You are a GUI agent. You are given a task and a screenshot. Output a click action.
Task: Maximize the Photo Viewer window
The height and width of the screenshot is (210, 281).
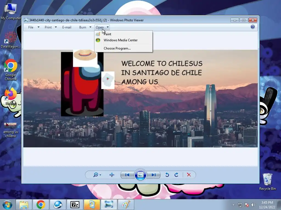click(x=244, y=20)
